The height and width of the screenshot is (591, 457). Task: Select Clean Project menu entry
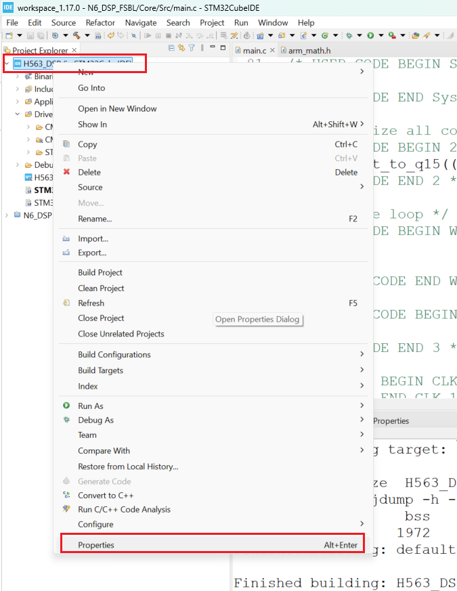tap(213, 288)
